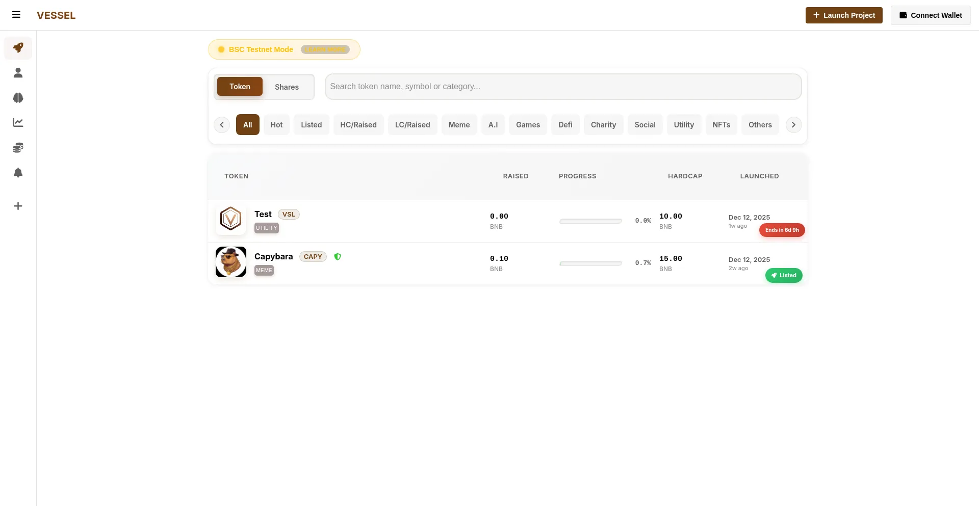Click the brain icon in sidebar
This screenshot has height=506, width=979.
pos(18,98)
